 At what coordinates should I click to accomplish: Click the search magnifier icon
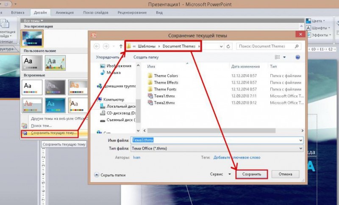pos(297,46)
